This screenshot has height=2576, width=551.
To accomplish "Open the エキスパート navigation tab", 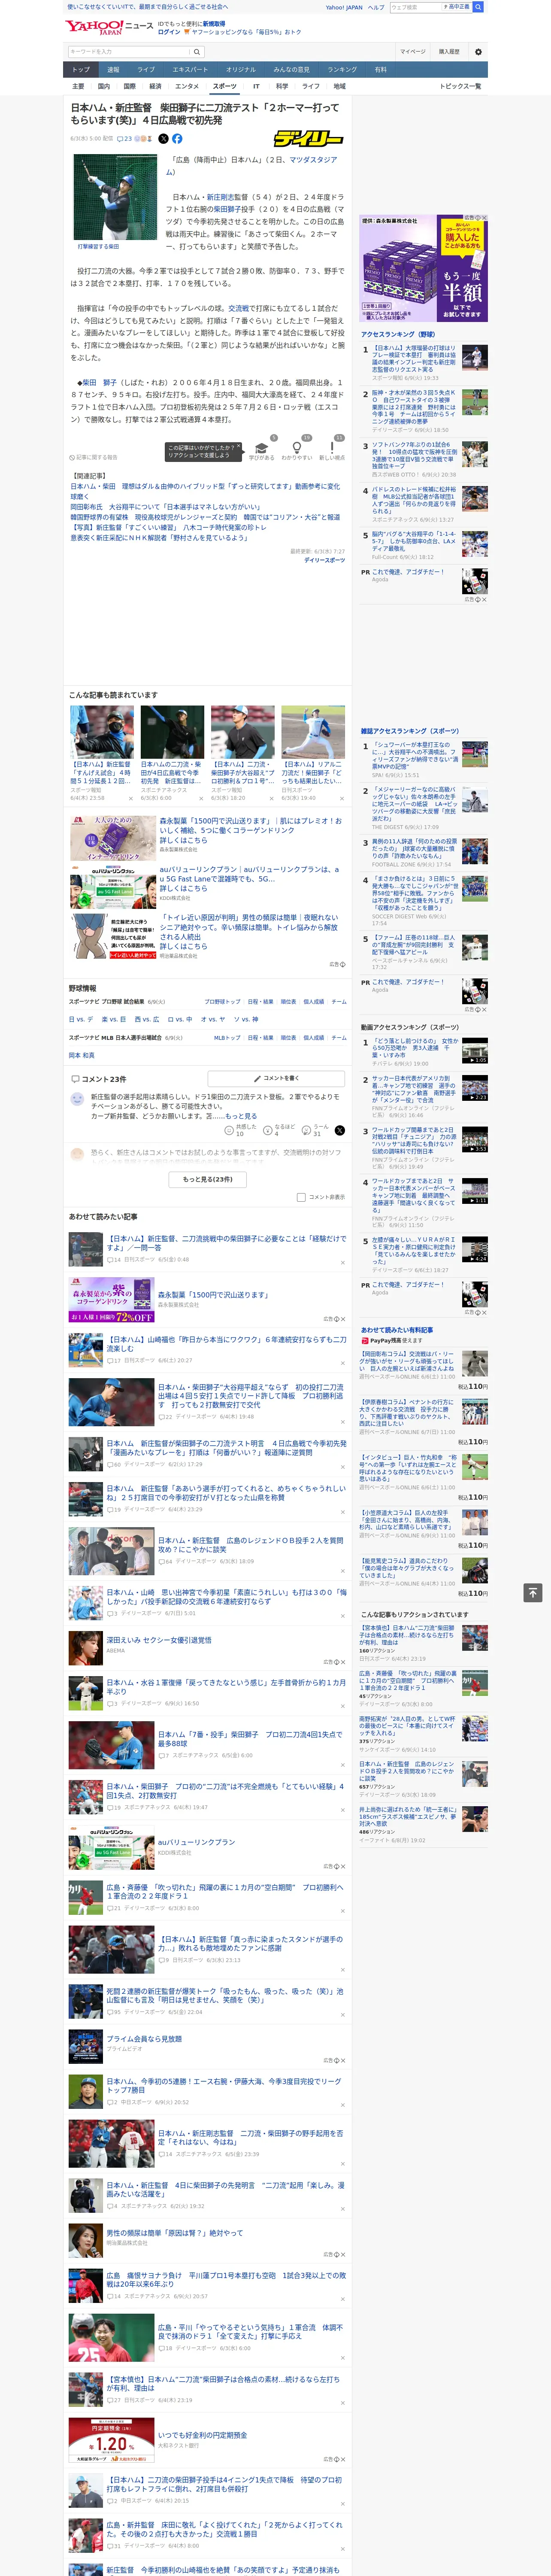I will coord(190,70).
